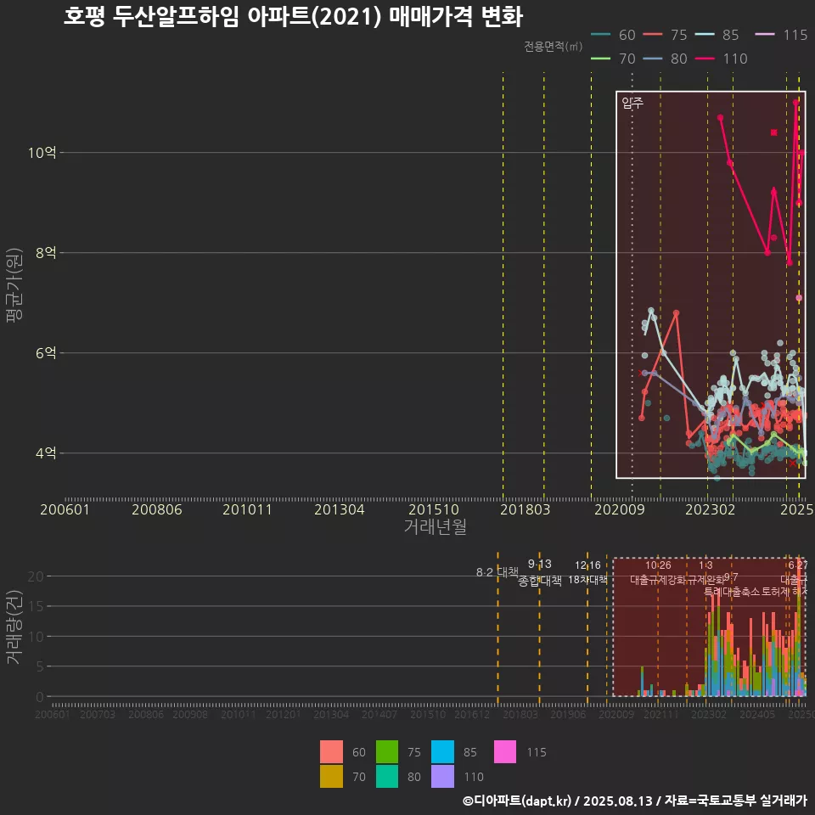Click 200703 on the volume chart x-axis
The image size is (815, 815).
98,715
